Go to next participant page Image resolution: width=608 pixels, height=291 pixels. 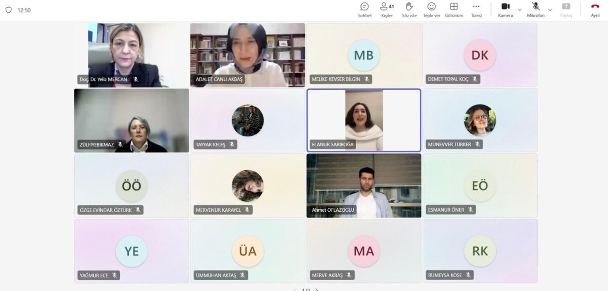click(317, 289)
